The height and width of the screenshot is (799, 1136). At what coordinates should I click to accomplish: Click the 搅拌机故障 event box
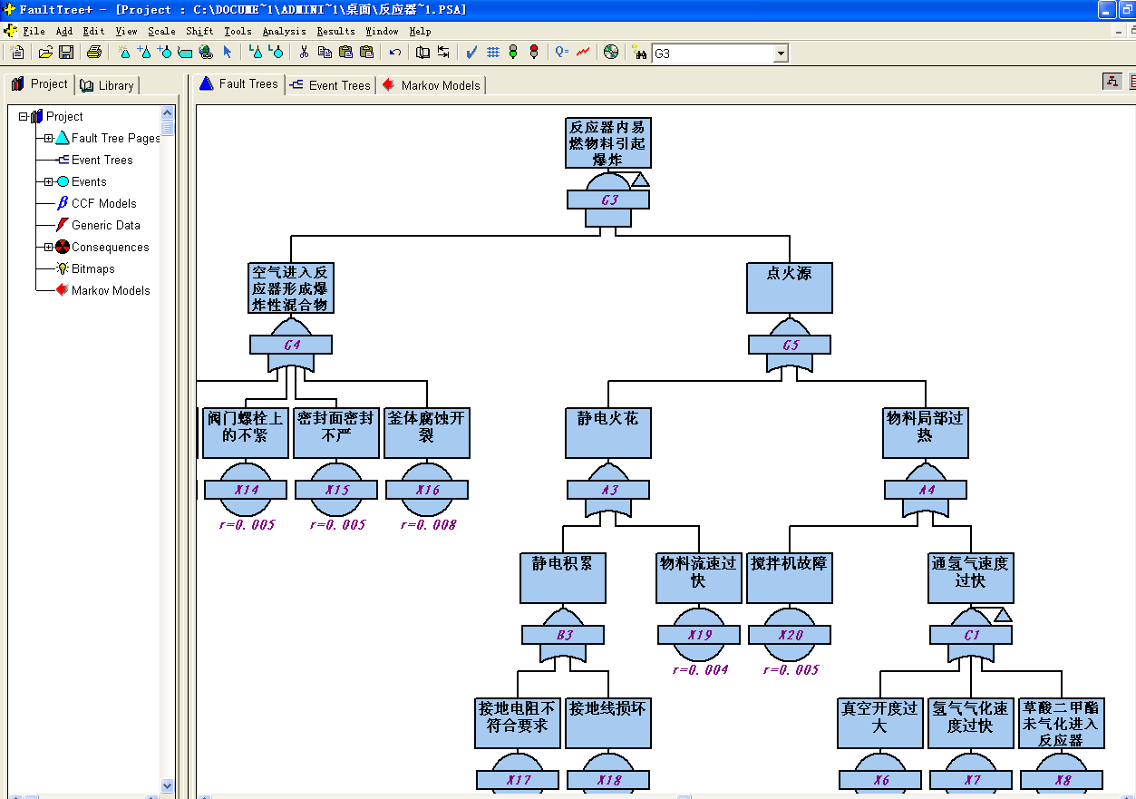(790, 578)
